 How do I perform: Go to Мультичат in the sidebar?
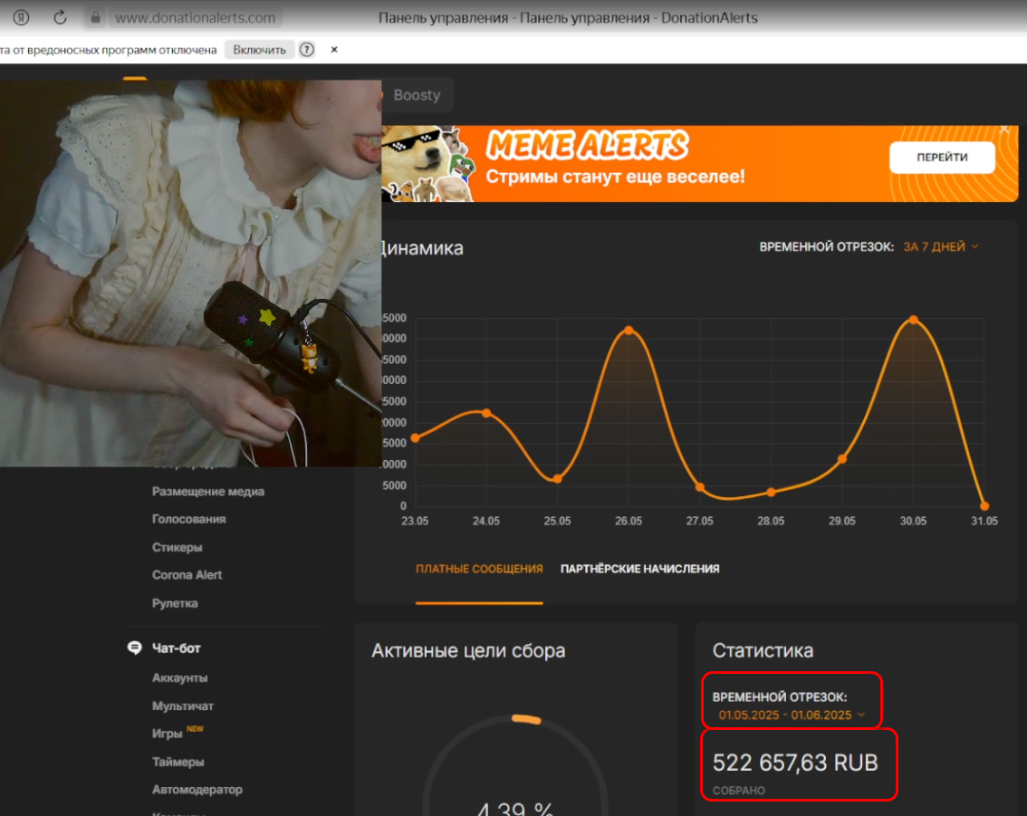[183, 706]
